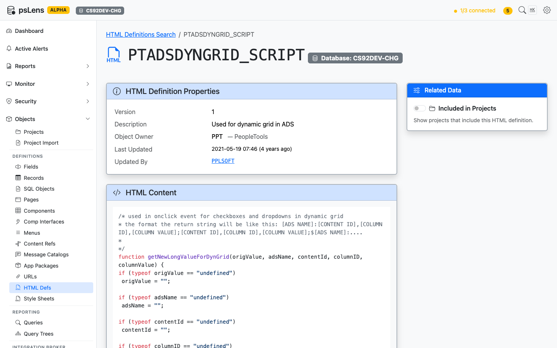The height and width of the screenshot is (348, 557).
Task: Click the yellow 5 notifications badge
Action: tap(507, 11)
